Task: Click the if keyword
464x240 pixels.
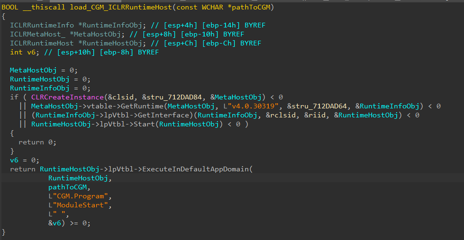Action: click(x=14, y=97)
